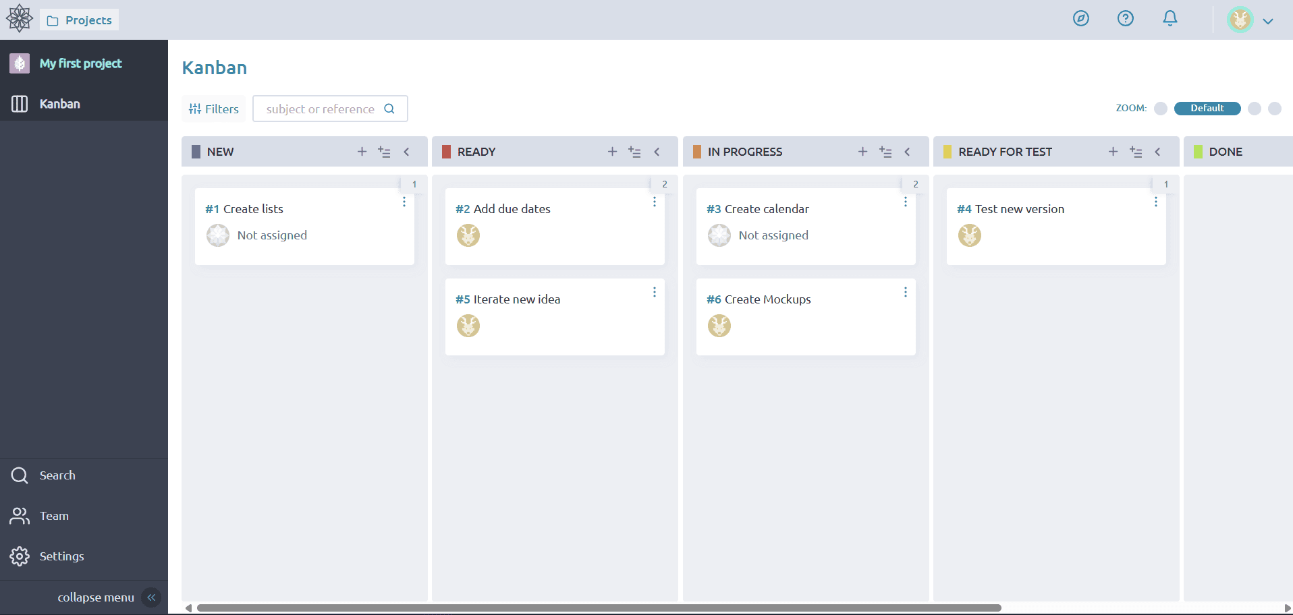1293x615 pixels.
Task: Collapse the left sidebar menu
Action: click(x=151, y=597)
